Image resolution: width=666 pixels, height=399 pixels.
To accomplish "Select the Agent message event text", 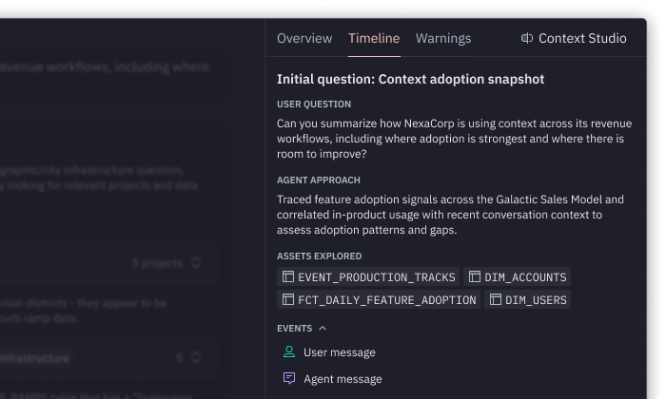I will pos(343,379).
